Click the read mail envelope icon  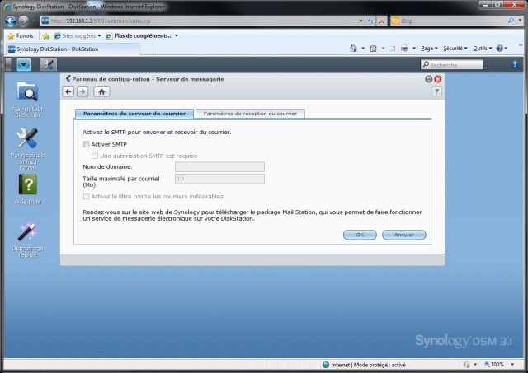tap(392, 49)
